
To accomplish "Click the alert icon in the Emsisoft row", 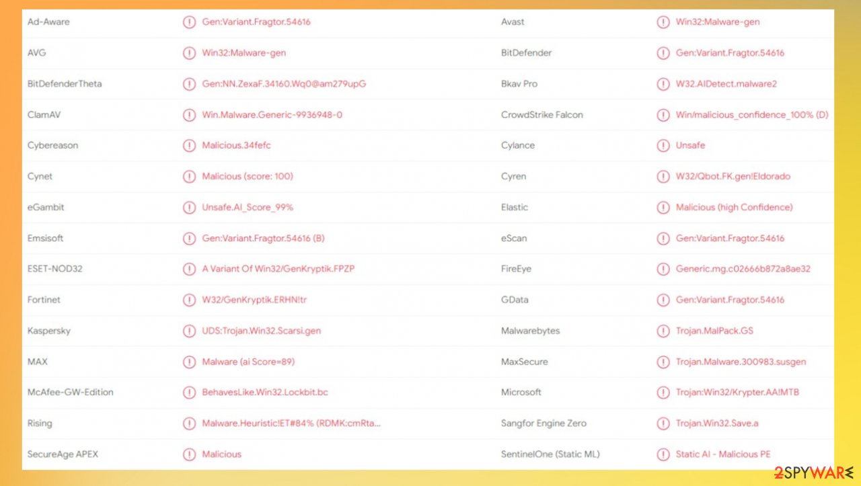I will click(x=190, y=239).
